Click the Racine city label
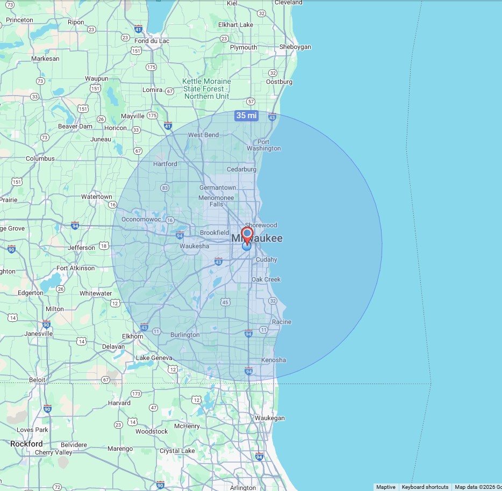The width and height of the screenshot is (502, 491). click(x=282, y=322)
